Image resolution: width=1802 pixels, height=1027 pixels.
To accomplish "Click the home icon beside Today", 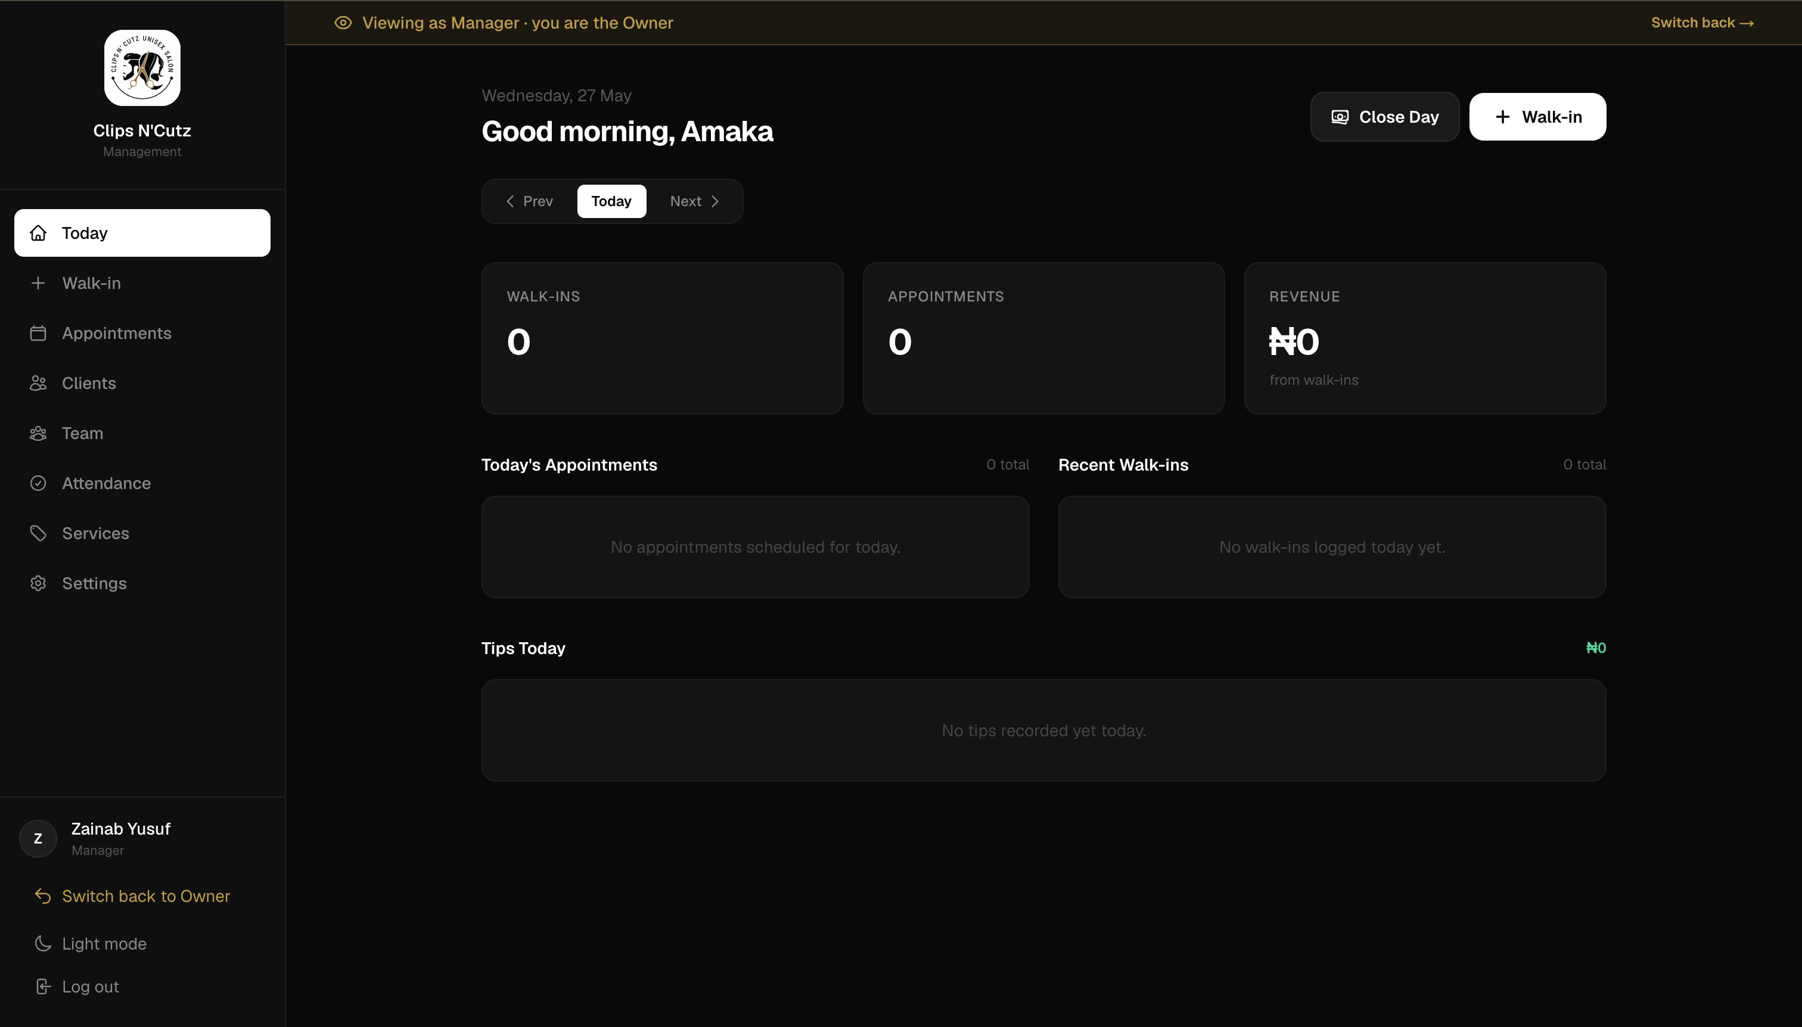I will (38, 233).
